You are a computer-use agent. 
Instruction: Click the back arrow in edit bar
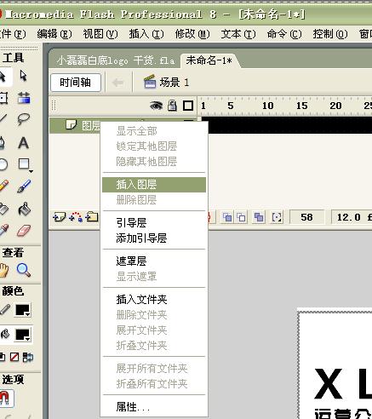pyautogui.click(x=117, y=83)
